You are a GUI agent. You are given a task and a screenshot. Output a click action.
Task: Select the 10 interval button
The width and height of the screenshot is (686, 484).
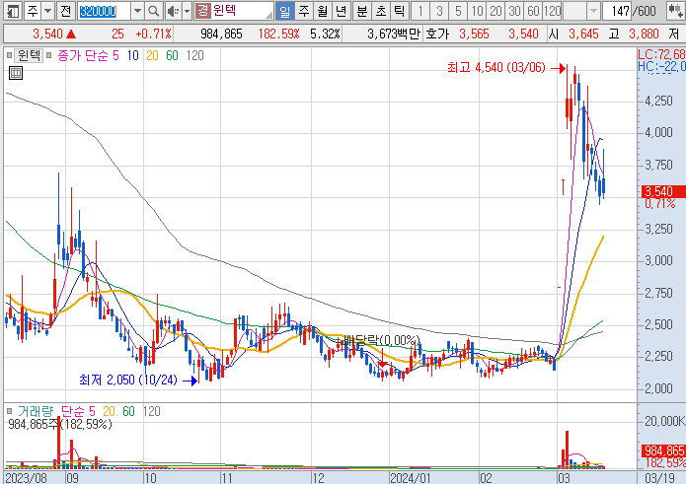pos(477,11)
